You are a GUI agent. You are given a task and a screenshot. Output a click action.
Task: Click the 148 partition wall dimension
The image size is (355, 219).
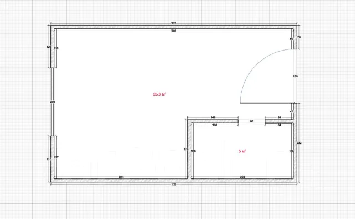[213, 117]
